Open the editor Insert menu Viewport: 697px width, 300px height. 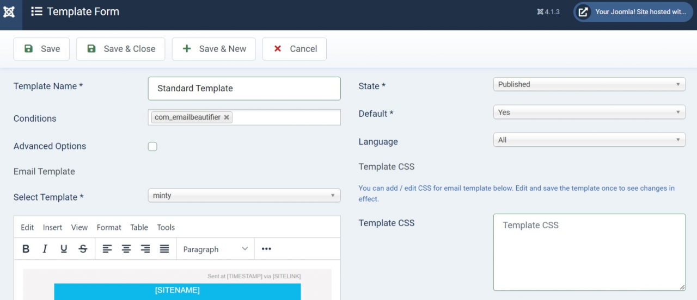click(52, 228)
